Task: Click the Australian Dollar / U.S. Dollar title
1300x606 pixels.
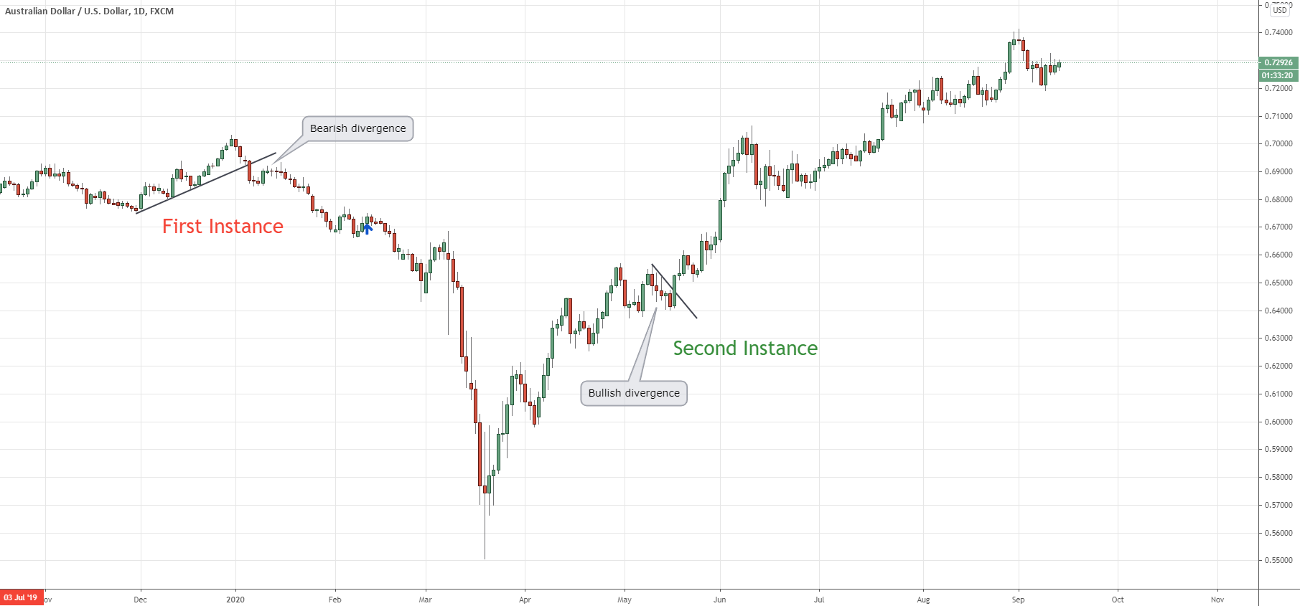Action: (89, 11)
